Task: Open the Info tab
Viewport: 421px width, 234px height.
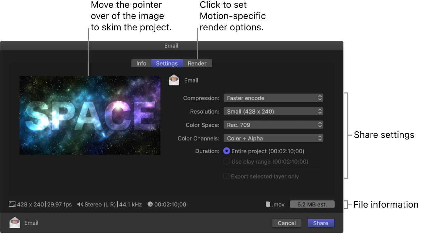Action: point(141,63)
